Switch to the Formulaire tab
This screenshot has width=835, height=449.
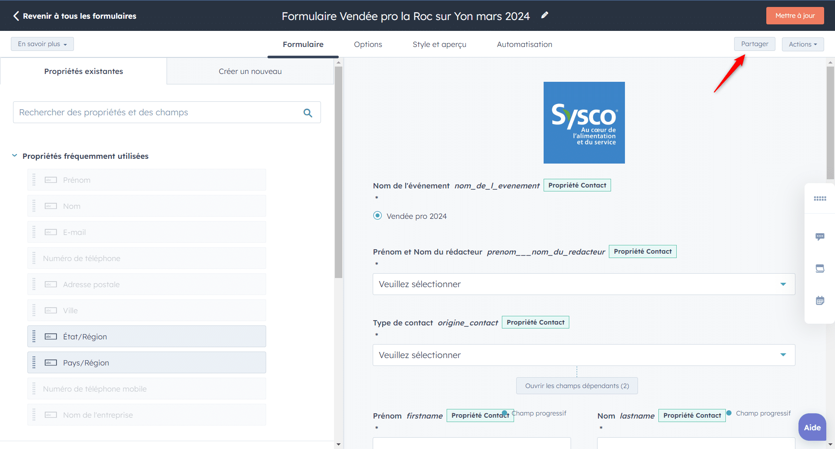[x=303, y=44]
